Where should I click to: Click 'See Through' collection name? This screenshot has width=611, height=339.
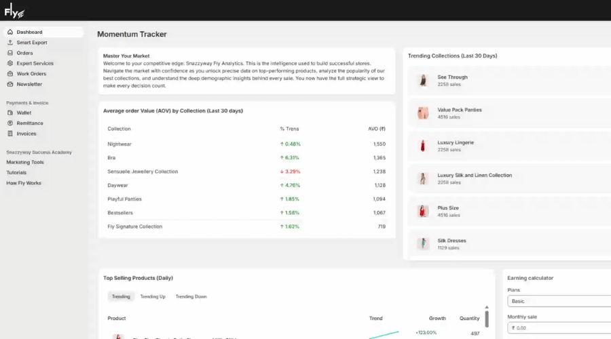click(x=452, y=77)
